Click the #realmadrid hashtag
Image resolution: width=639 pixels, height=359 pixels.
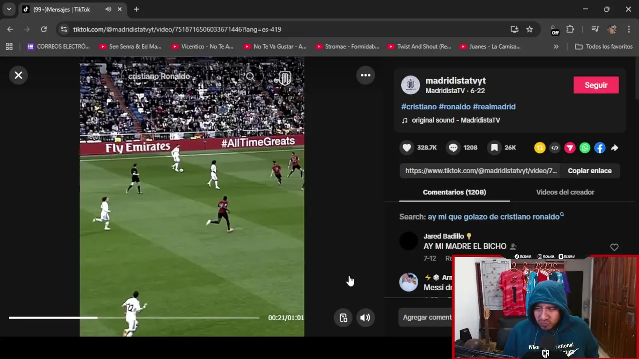494,107
